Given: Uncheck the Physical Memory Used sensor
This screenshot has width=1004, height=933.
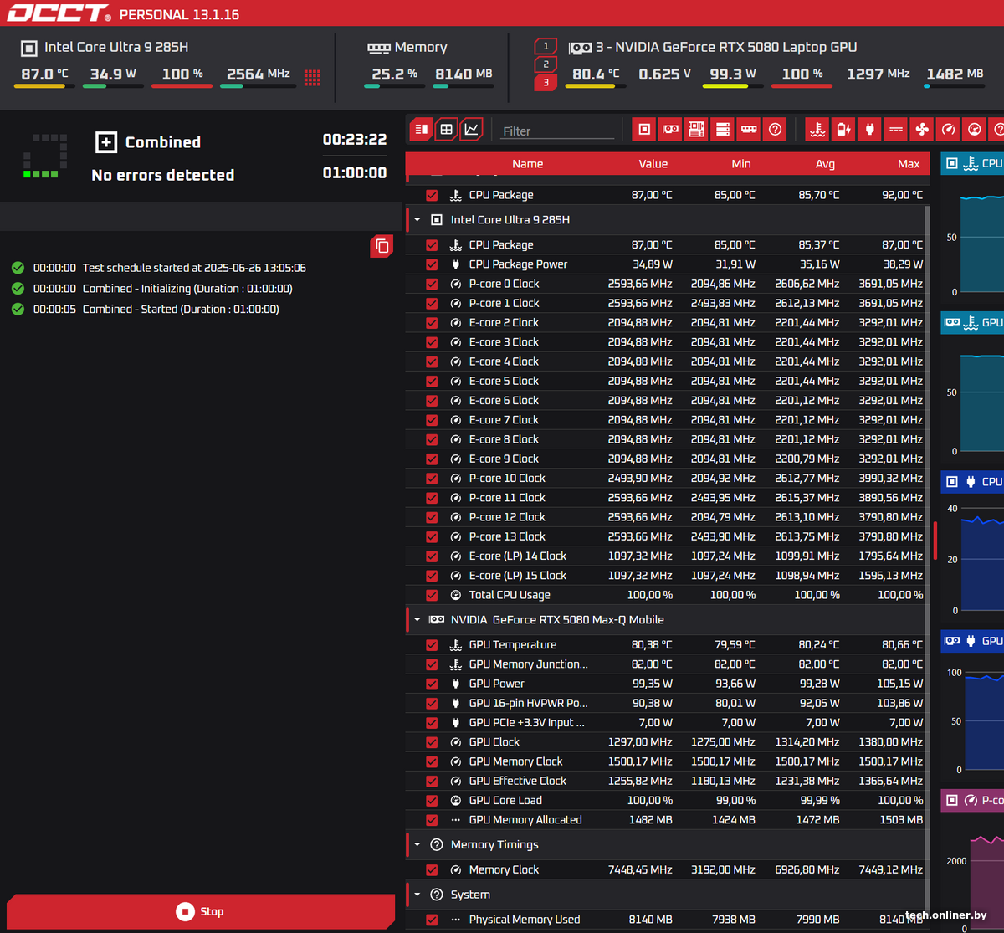Looking at the screenshot, I should pyautogui.click(x=432, y=920).
